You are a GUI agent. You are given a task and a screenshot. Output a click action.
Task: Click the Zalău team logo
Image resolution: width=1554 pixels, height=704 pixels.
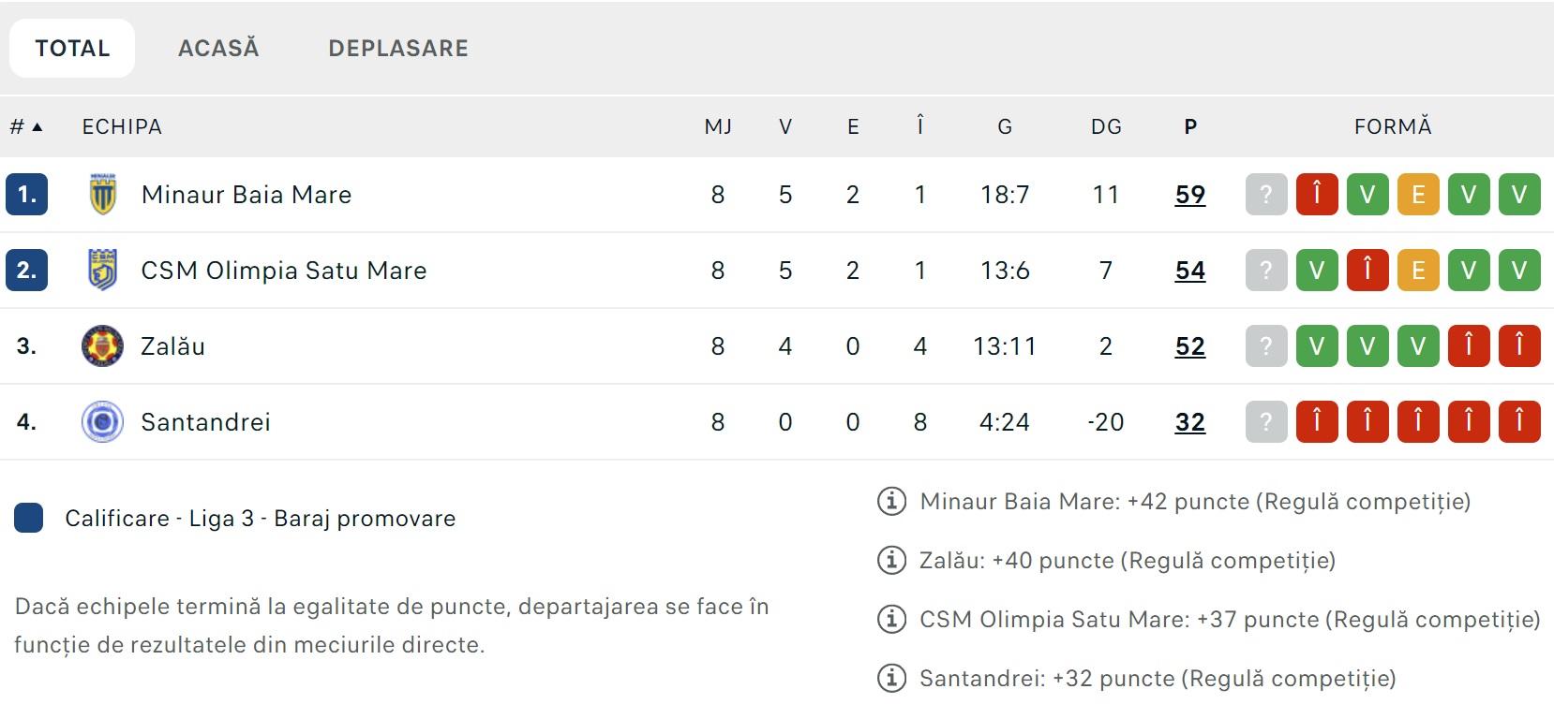pos(103,346)
